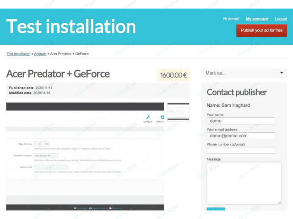Click the Phone number optional field
The image size is (293, 219).
point(241,150)
